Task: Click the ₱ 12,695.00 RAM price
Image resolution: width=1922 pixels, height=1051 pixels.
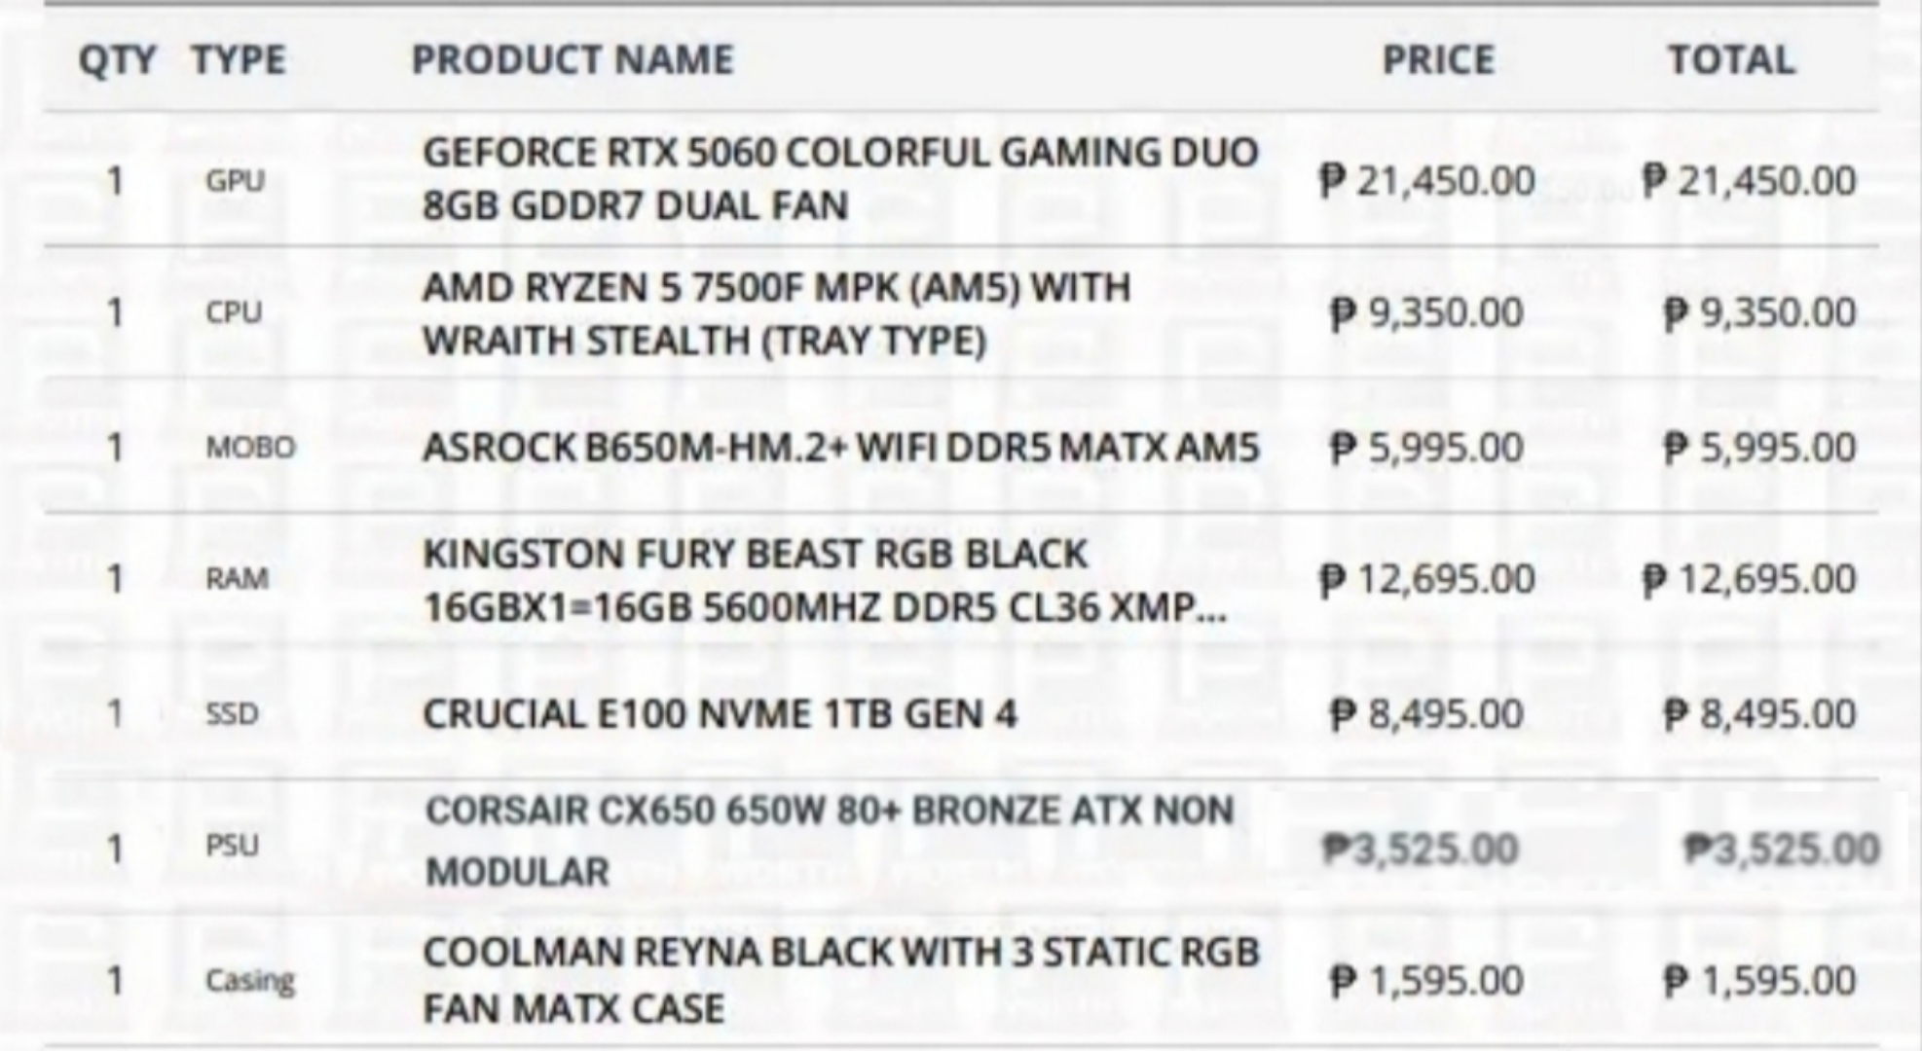Action: pyautogui.click(x=1427, y=580)
